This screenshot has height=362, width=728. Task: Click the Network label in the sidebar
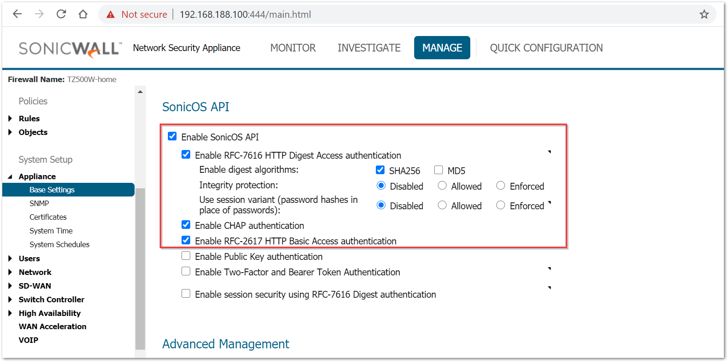(35, 272)
